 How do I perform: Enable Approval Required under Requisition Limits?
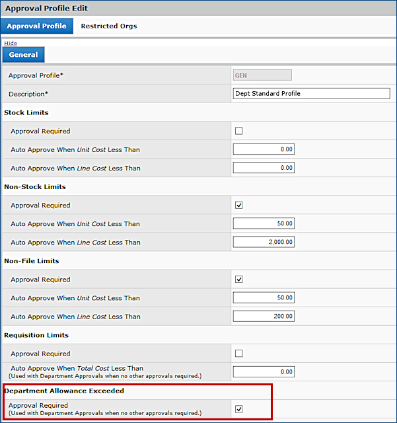pyautogui.click(x=239, y=353)
